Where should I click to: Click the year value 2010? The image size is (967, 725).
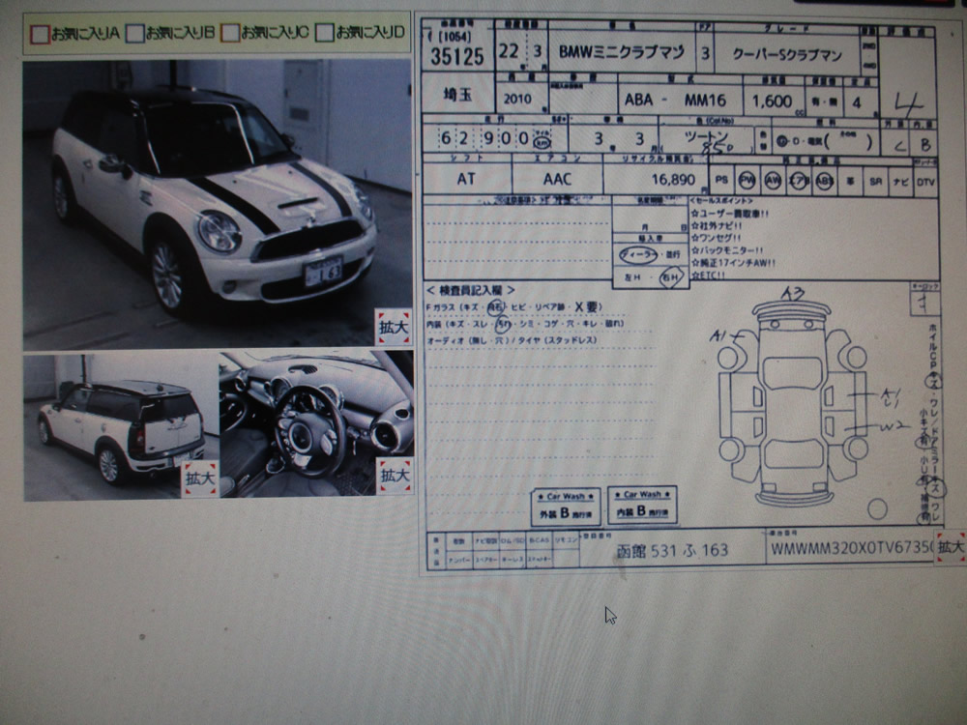click(x=516, y=100)
